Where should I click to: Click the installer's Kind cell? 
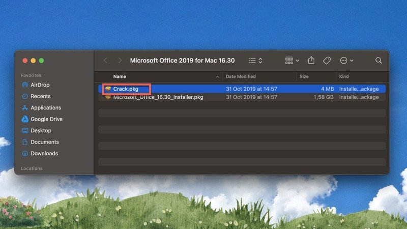tap(359, 97)
